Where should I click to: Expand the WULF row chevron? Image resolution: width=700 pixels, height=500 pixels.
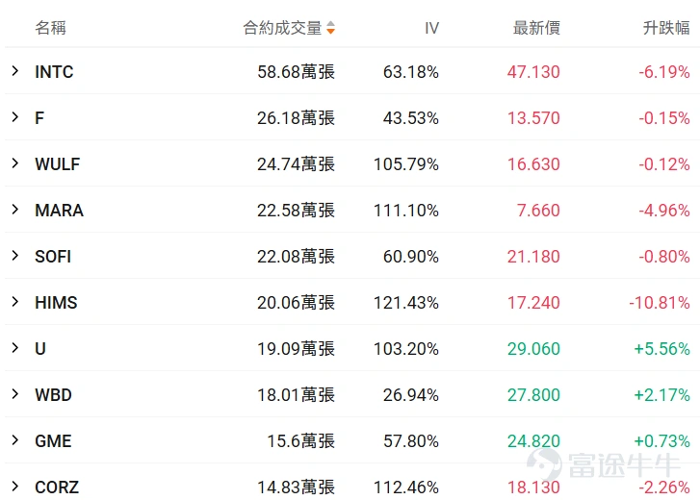tap(15, 163)
